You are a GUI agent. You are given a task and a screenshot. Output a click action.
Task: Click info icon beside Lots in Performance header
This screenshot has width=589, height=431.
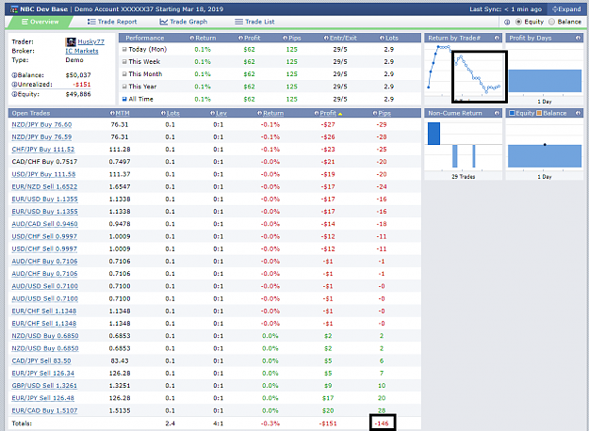click(x=382, y=38)
